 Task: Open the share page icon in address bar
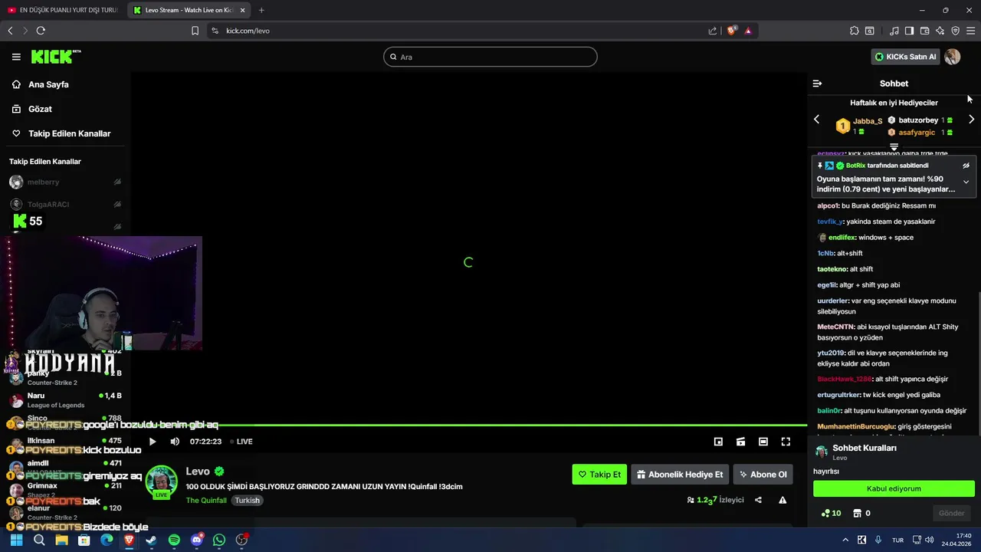(x=713, y=31)
